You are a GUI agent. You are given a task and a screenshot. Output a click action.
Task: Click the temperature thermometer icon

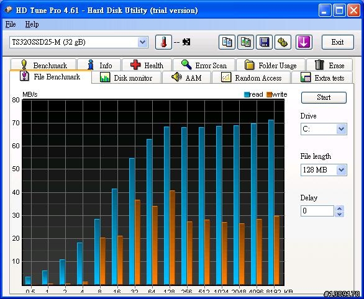tap(163, 42)
